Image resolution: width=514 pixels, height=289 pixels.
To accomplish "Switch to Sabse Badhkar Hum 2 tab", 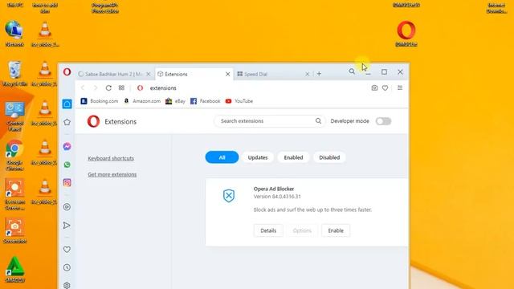I will coord(114,74).
